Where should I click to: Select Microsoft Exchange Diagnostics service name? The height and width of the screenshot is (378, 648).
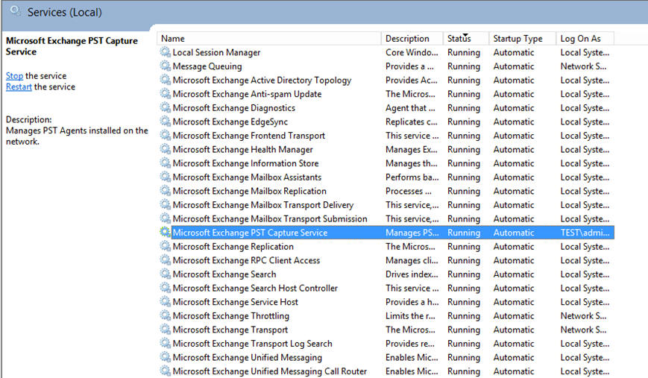tap(234, 108)
